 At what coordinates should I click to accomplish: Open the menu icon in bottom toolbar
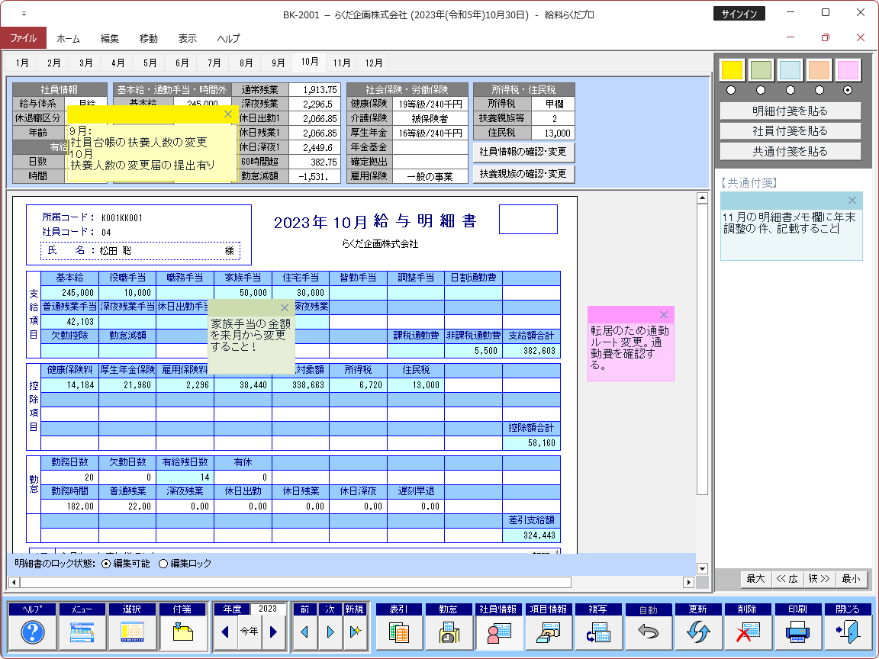click(x=82, y=632)
